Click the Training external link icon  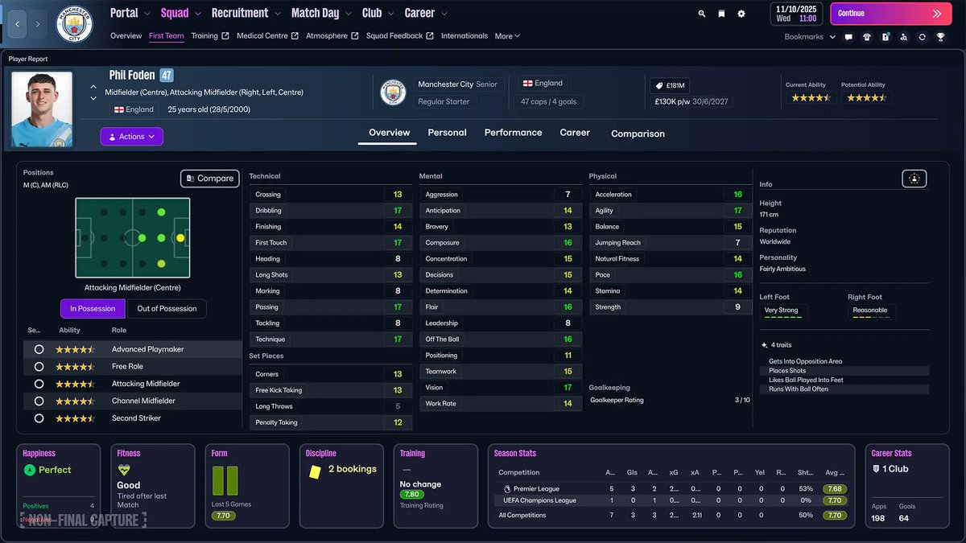click(x=225, y=36)
